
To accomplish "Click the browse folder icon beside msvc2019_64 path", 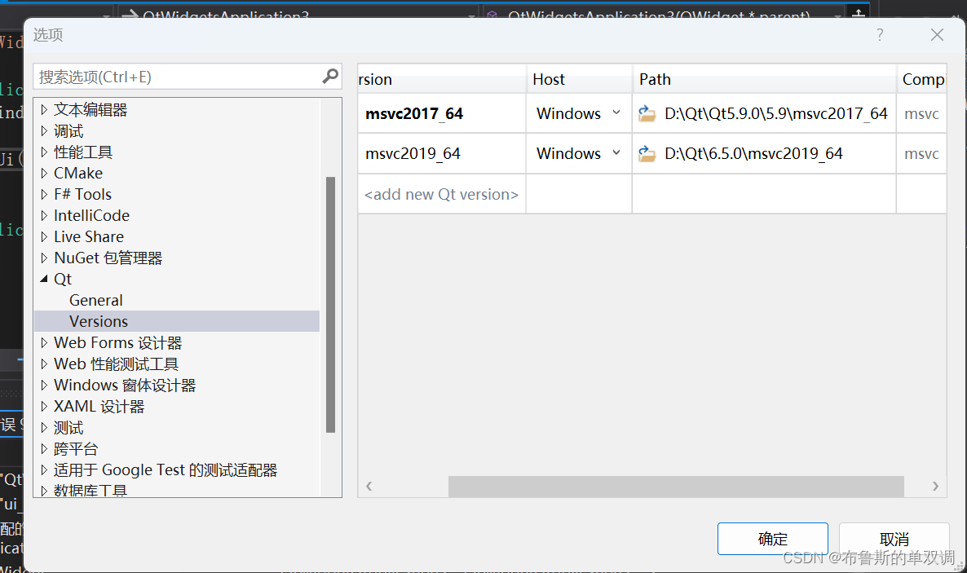I will tap(647, 153).
